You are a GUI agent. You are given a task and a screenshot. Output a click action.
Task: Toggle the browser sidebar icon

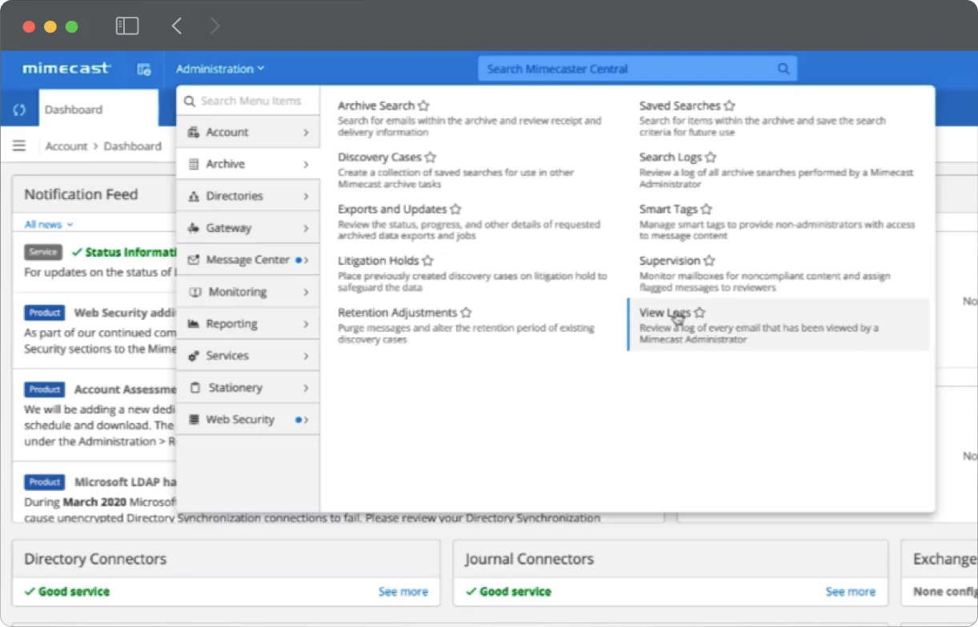tap(127, 26)
